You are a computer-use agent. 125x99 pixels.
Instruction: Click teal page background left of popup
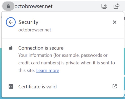[x=1, y=72]
